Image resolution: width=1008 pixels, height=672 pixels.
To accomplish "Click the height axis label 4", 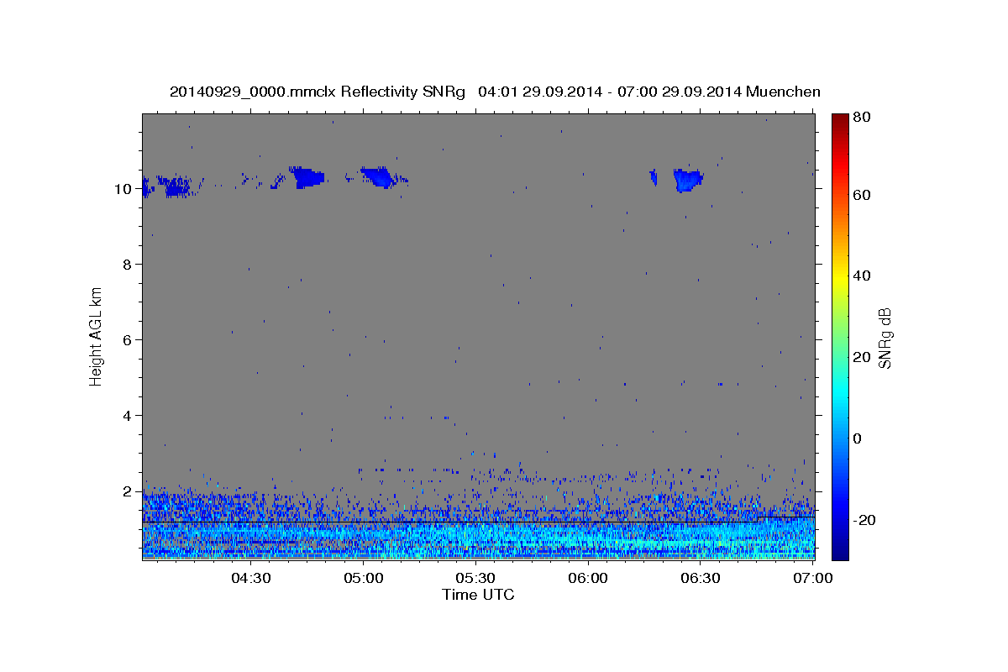I will [125, 416].
